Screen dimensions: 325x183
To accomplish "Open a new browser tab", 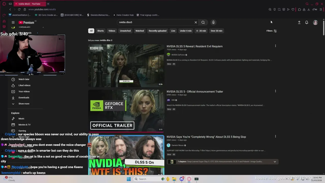I will 48,4.
